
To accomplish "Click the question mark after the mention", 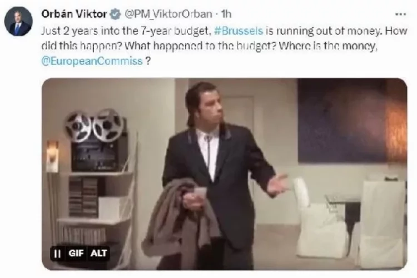I will pos(148,61).
